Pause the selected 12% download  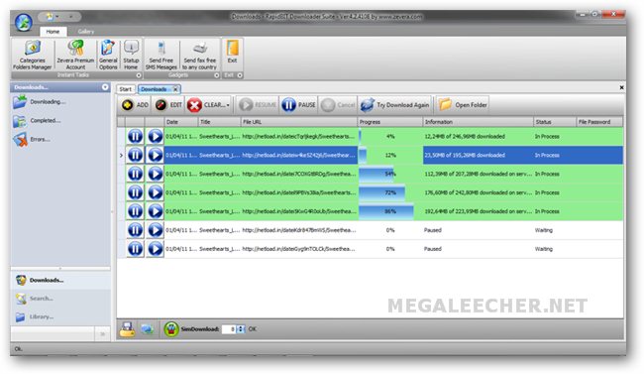click(x=135, y=155)
